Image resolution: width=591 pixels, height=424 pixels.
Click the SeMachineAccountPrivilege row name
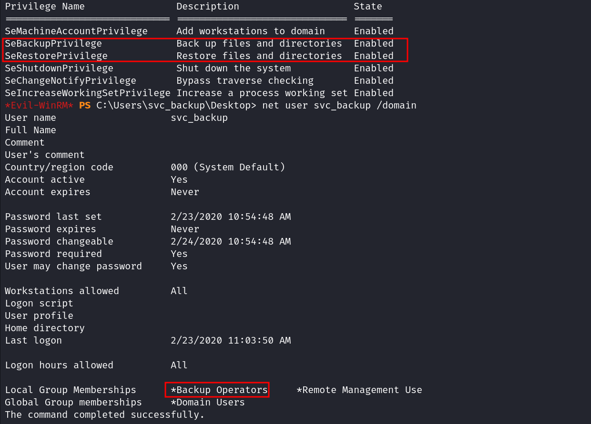pos(76,31)
